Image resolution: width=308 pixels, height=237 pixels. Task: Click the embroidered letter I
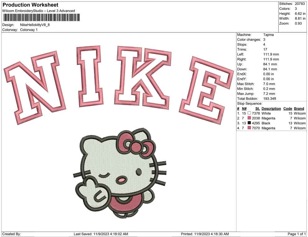point(90,77)
